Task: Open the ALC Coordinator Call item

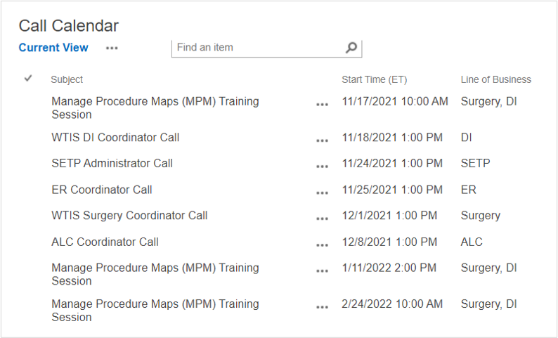Action: [105, 242]
